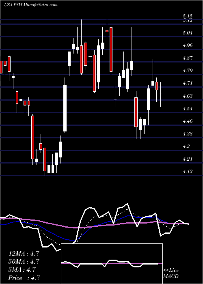Click the <<Live MACD label
Viewport: 203px width, 284px height.
[x=171, y=273]
